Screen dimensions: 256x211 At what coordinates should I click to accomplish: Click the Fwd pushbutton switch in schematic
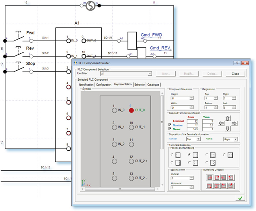pos(18,37)
